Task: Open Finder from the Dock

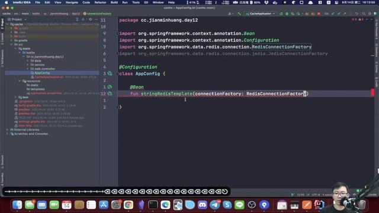Action: [17, 205]
